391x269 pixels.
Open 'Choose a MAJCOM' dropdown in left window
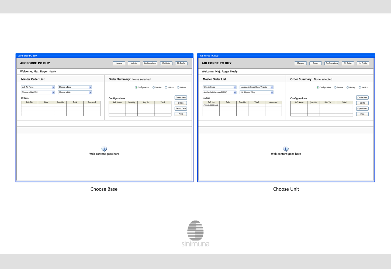pos(38,92)
